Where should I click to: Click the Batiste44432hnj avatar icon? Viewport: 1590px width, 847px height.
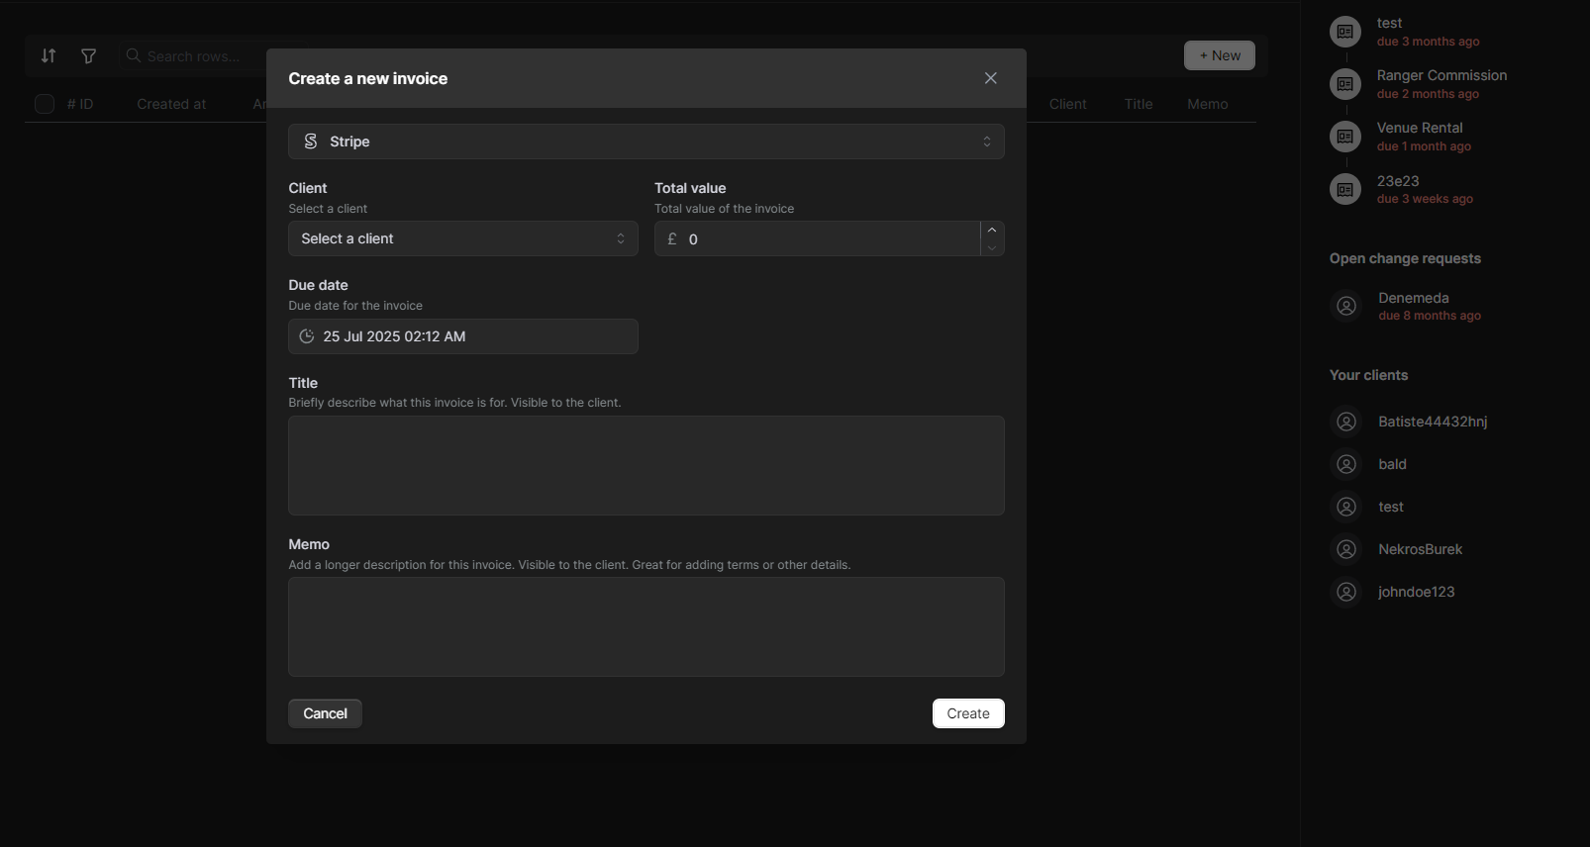(x=1346, y=422)
